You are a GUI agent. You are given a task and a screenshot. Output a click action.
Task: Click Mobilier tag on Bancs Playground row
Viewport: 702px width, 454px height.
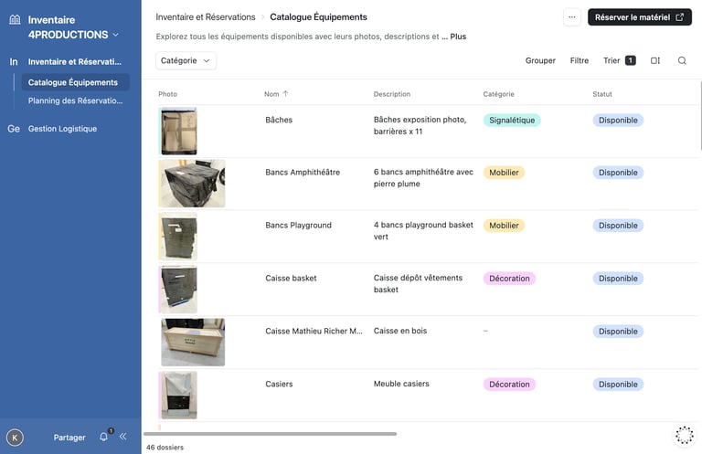click(x=504, y=226)
